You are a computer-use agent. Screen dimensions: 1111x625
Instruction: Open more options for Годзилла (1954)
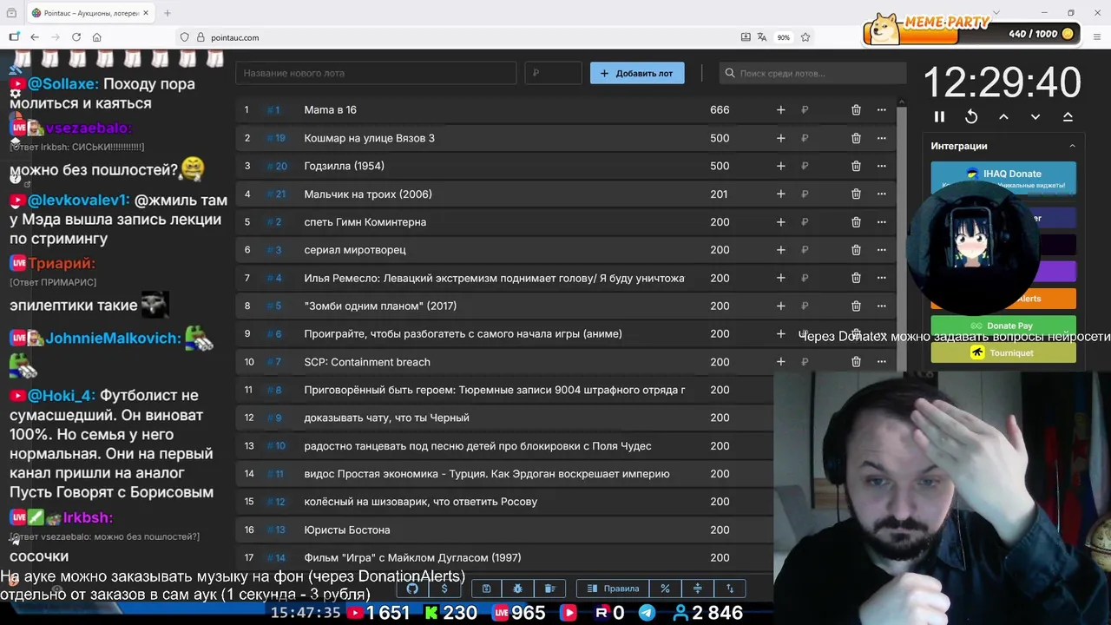[x=881, y=166]
